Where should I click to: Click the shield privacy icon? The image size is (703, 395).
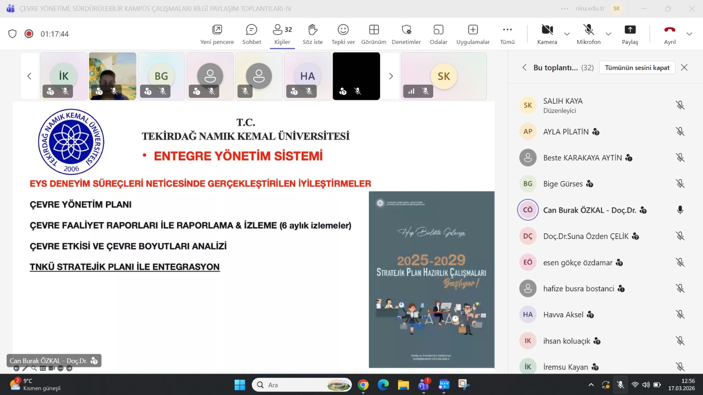(x=12, y=34)
